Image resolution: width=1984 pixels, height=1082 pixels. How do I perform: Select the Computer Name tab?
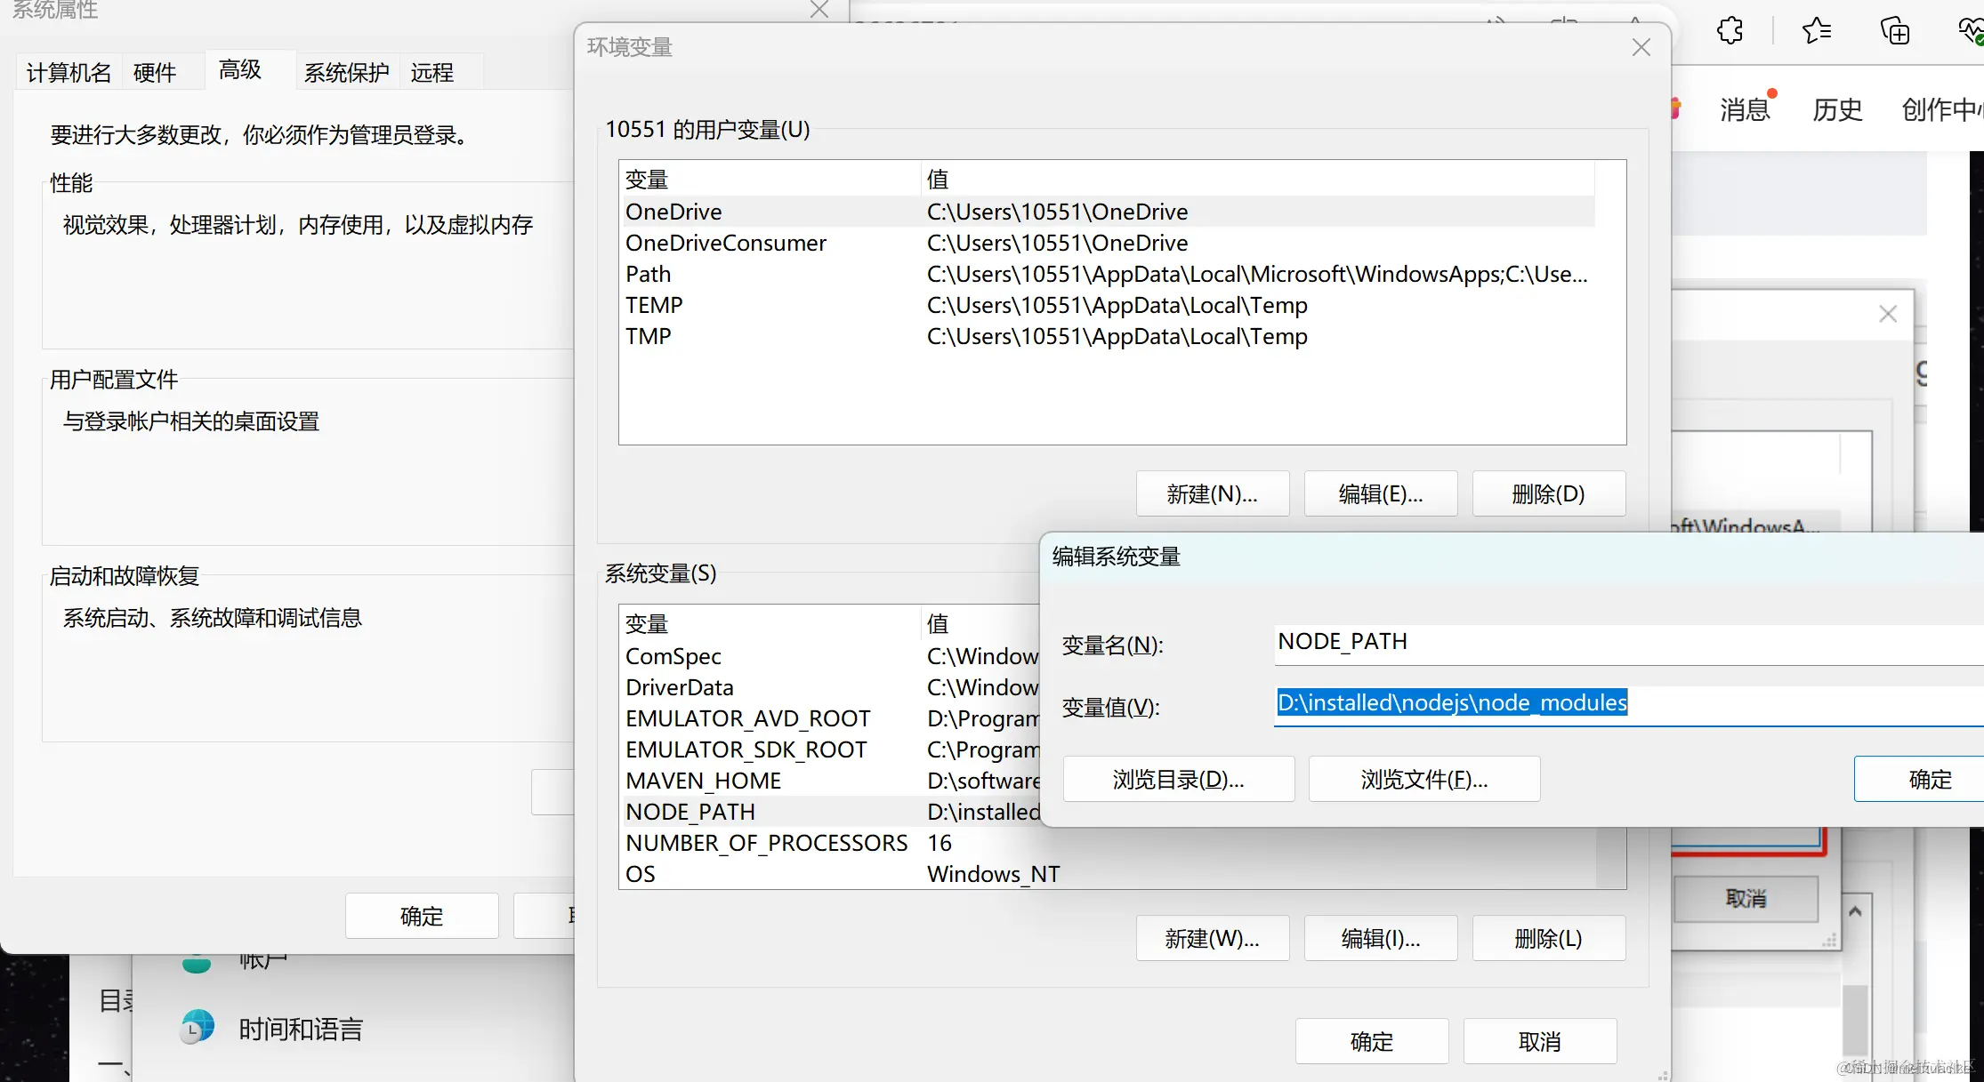[x=69, y=72]
